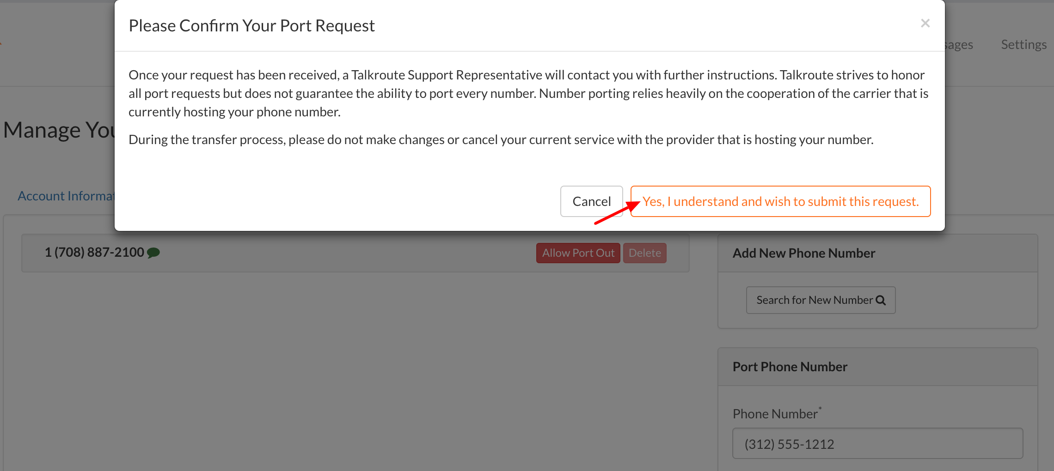This screenshot has width=1054, height=471.
Task: Click the transfer process warning sentence
Action: [x=501, y=139]
